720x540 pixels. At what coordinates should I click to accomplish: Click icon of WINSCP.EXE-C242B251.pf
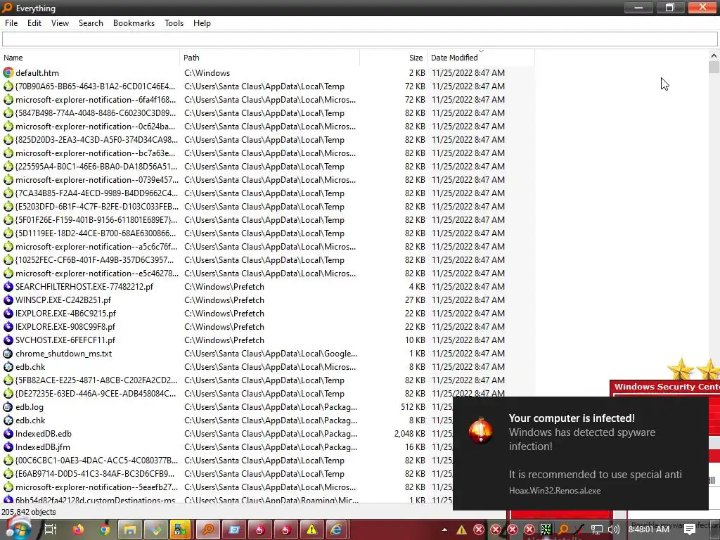(x=8, y=300)
